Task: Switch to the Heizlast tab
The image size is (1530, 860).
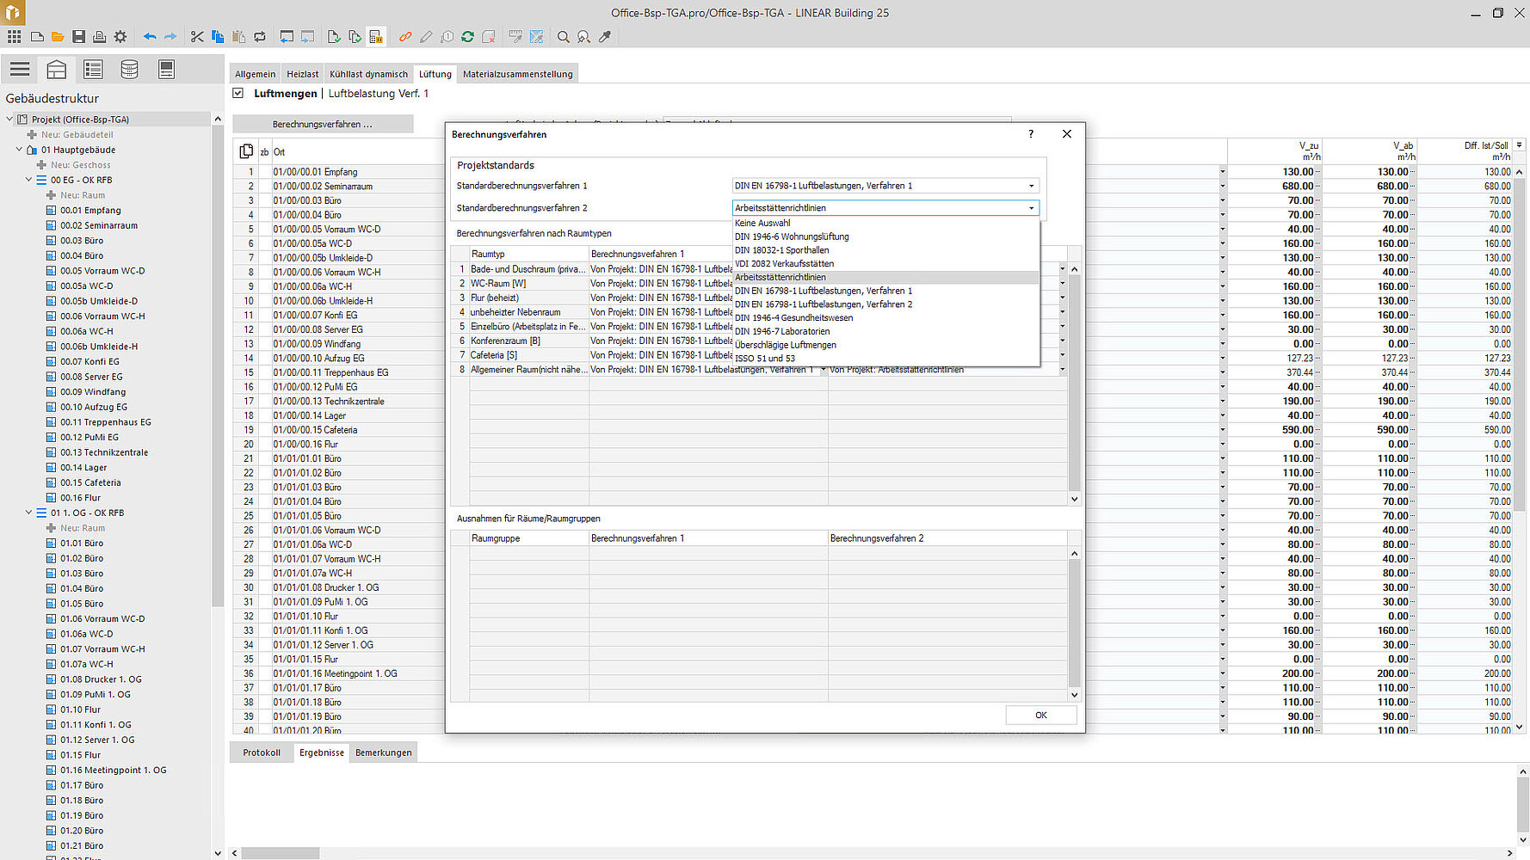Action: [302, 74]
